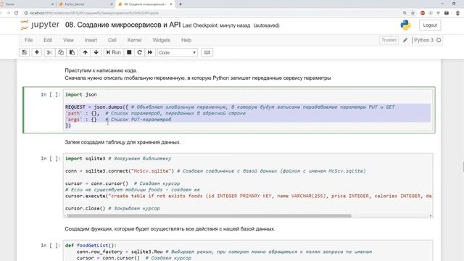The height and width of the screenshot is (261, 464).
Task: Interrupt the kernel with stop icon
Action: pyautogui.click(x=129, y=52)
